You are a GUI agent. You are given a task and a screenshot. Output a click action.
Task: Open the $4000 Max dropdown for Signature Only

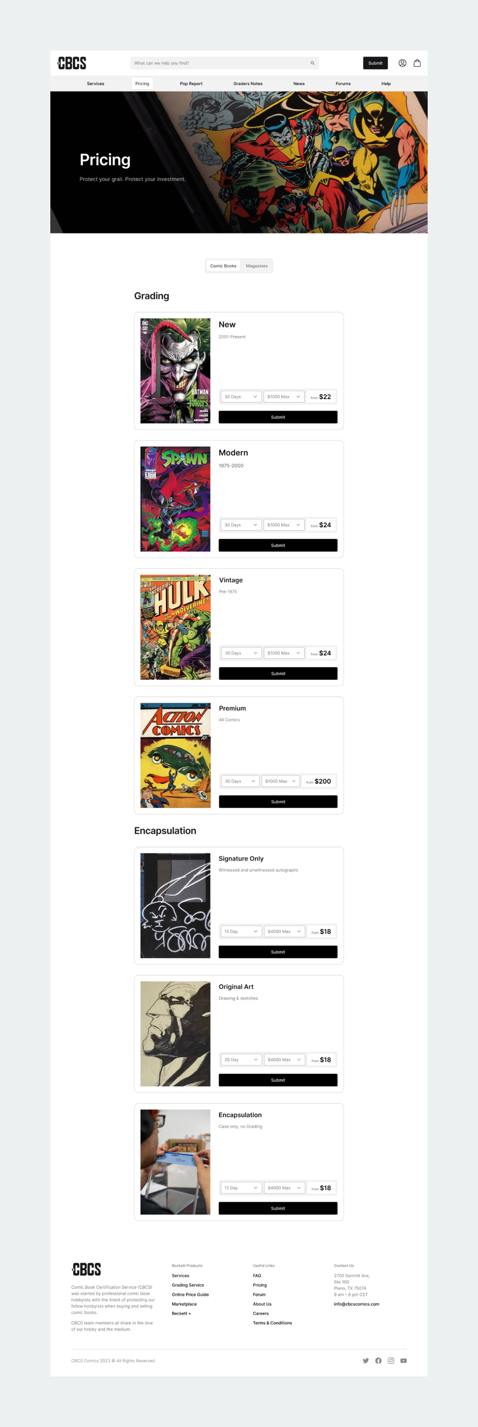click(x=284, y=931)
